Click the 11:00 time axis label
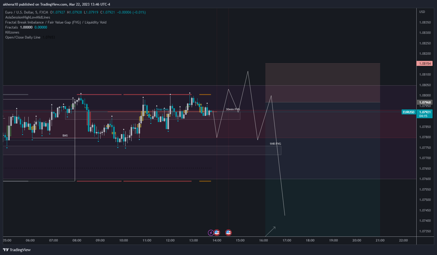The width and height of the screenshot is (437, 255). point(147,240)
